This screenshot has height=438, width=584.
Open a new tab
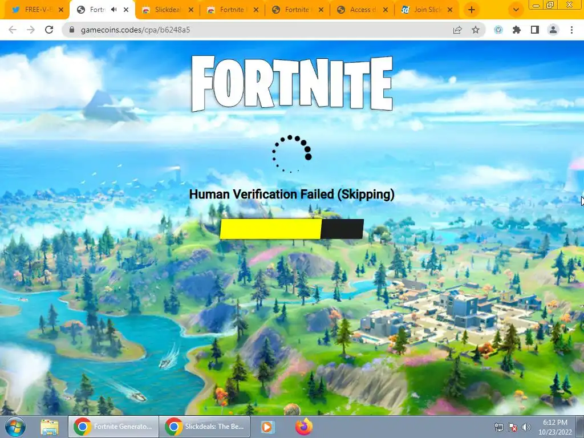click(472, 10)
